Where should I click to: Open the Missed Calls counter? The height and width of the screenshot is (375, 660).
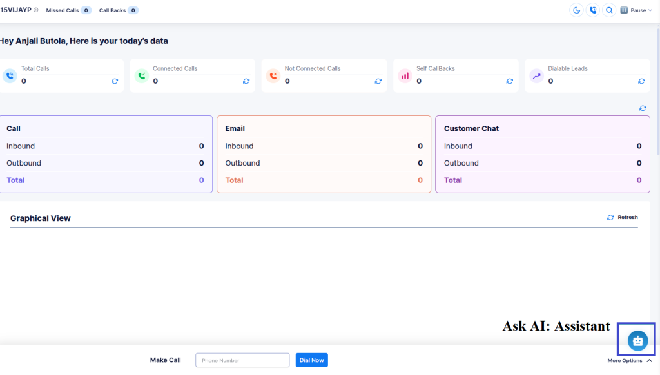coord(68,10)
